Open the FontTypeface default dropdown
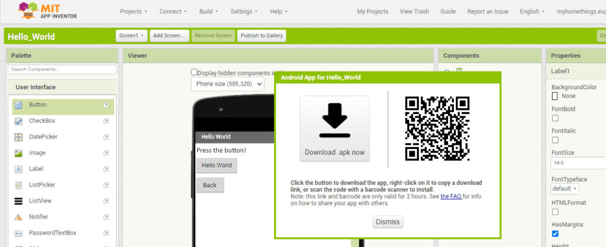Image resolution: width=606 pixels, height=247 pixels. [x=565, y=188]
